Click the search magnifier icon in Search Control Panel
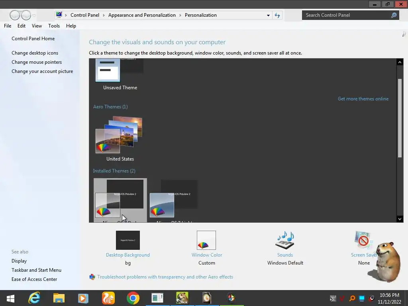The image size is (408, 306). click(x=394, y=15)
